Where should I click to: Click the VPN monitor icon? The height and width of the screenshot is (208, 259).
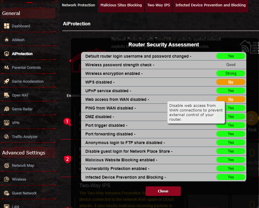click(7, 123)
